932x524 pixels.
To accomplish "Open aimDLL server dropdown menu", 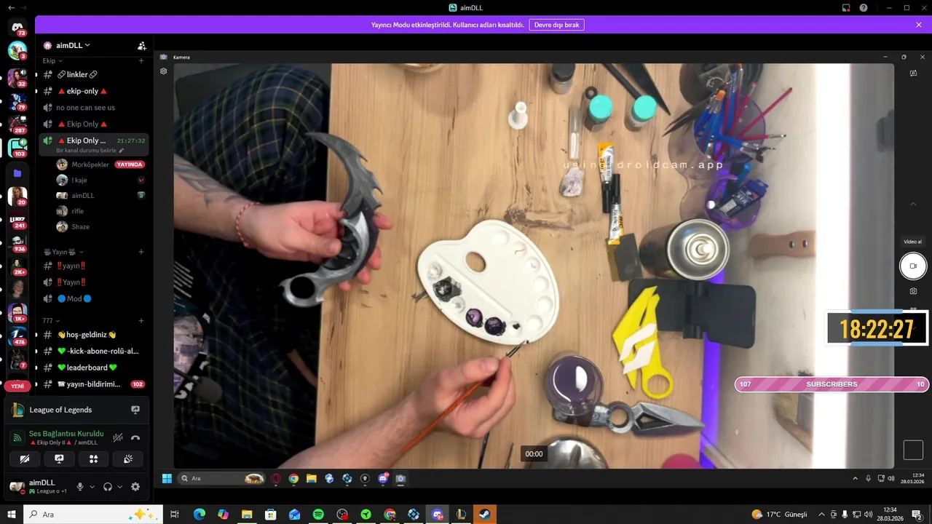I will (x=73, y=45).
